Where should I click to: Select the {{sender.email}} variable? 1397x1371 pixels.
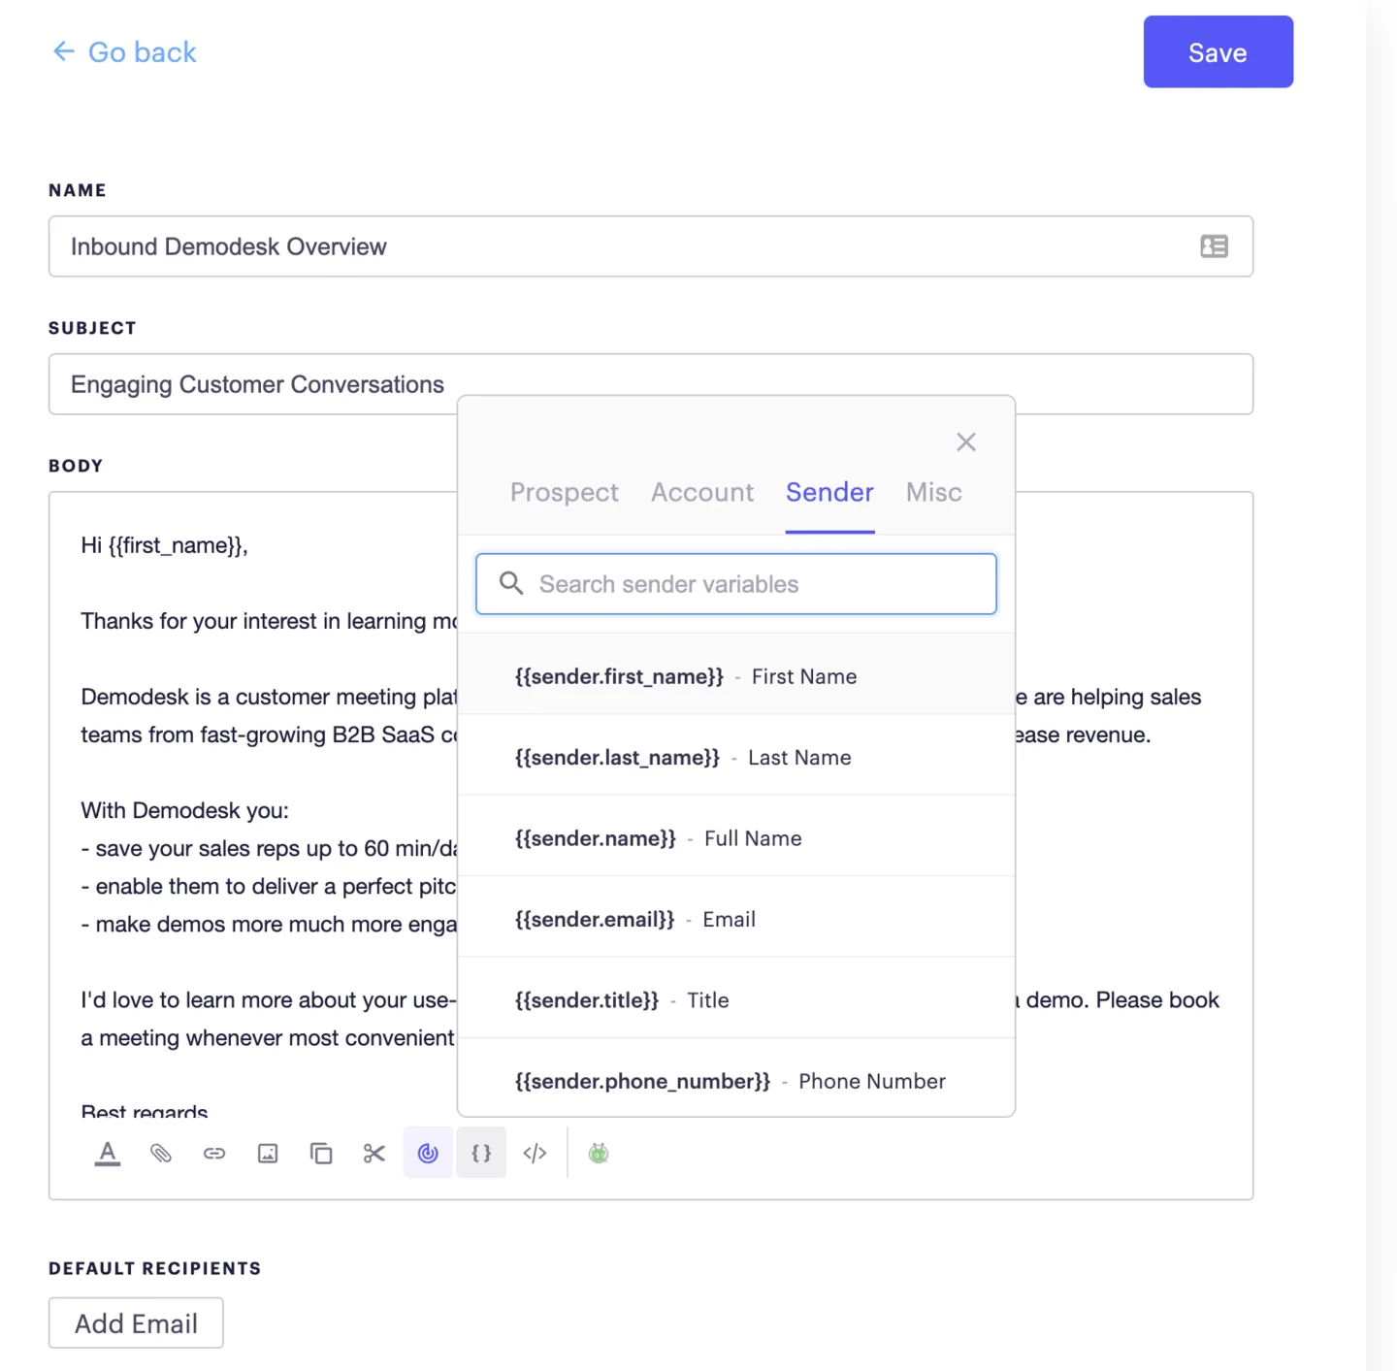[x=736, y=919]
